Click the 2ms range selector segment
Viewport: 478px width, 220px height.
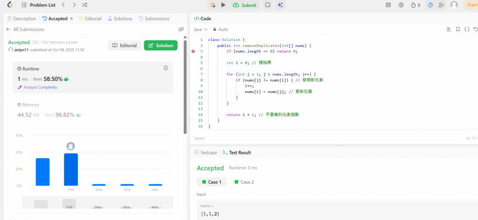tap(98, 207)
